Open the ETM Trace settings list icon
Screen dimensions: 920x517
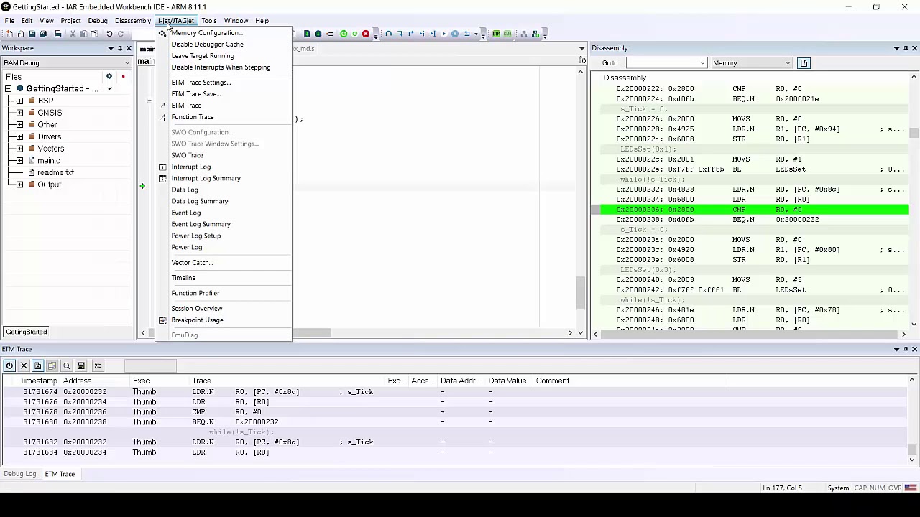98,365
